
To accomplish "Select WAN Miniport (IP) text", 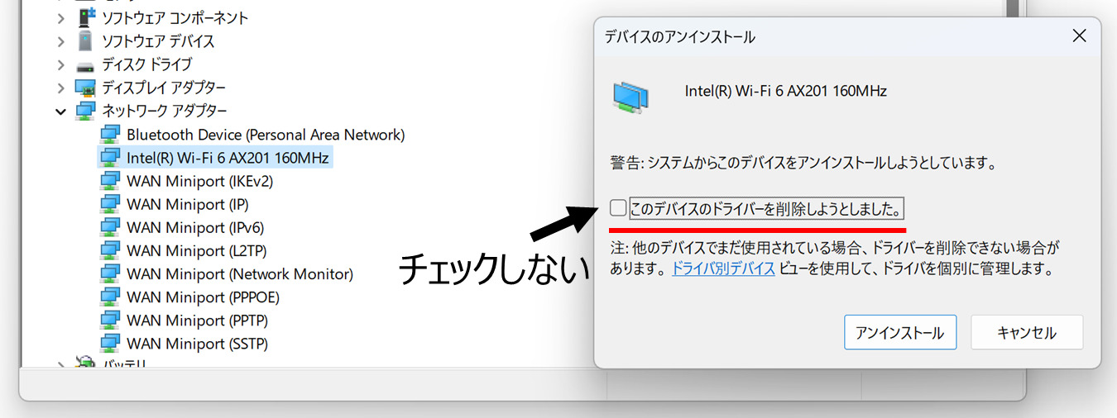I will [187, 203].
